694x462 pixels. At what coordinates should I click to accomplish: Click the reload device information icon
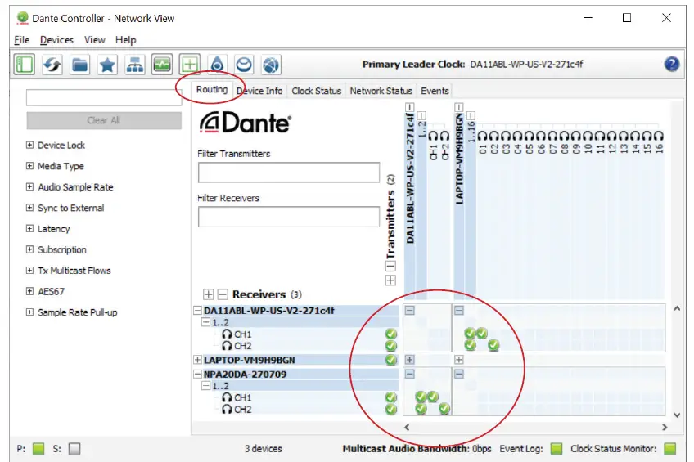pyautogui.click(x=52, y=65)
